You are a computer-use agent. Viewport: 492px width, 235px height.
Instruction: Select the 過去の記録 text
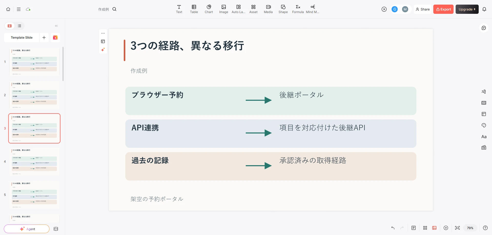[x=150, y=160]
